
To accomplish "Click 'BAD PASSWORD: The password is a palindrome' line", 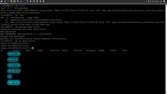I will point(26,34).
